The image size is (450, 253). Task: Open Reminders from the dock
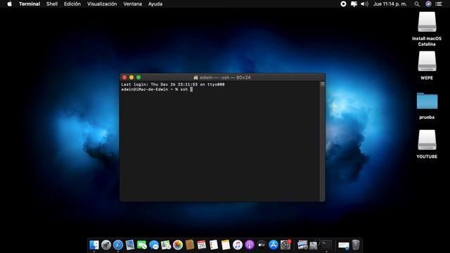pyautogui.click(x=214, y=245)
